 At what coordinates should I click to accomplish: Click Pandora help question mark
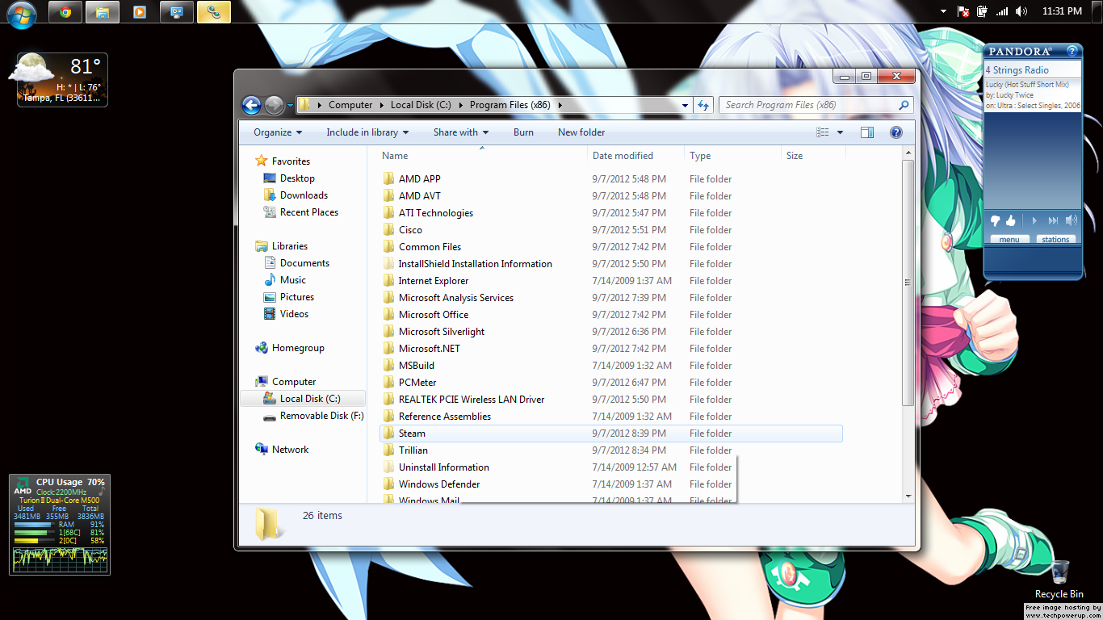pos(1072,51)
